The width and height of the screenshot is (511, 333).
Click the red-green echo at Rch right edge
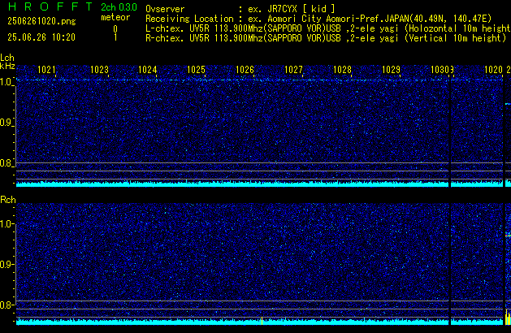point(508,235)
